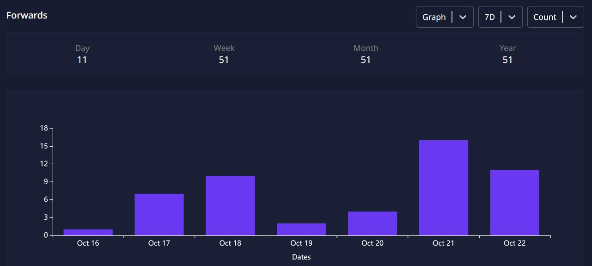This screenshot has width=592, height=266.
Task: Open the Count metric selector
Action: pyautogui.click(x=545, y=17)
